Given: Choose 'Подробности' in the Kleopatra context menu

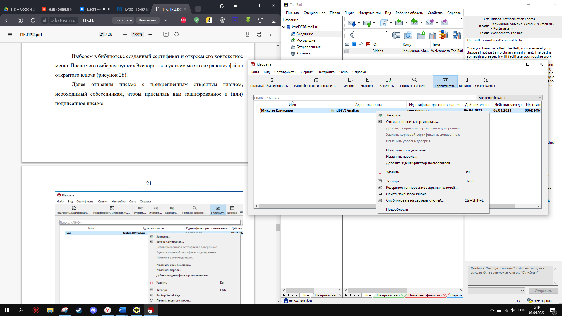Looking at the screenshot, I should click(432, 209).
